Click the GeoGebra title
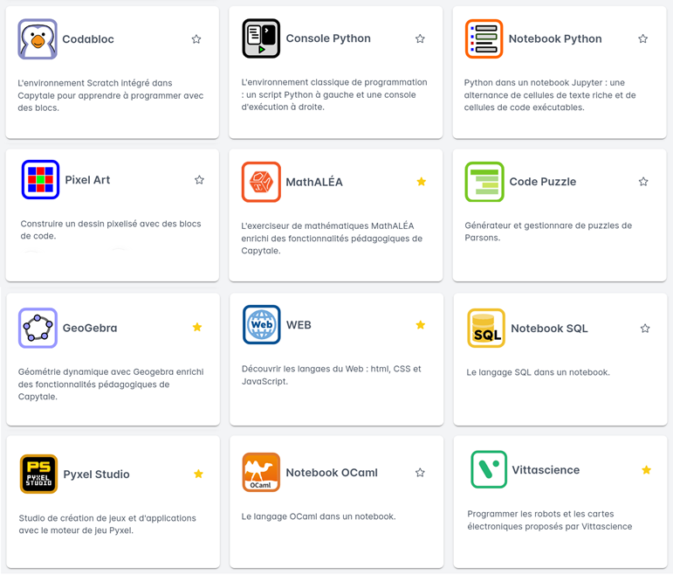673x575 pixels. click(x=90, y=328)
